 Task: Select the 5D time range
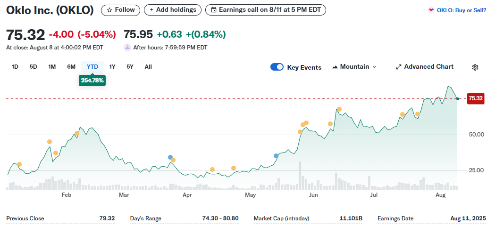click(x=34, y=67)
